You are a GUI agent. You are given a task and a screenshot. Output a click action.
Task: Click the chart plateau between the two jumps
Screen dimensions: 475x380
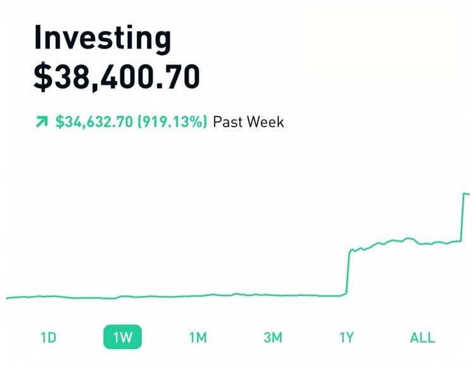click(405, 240)
